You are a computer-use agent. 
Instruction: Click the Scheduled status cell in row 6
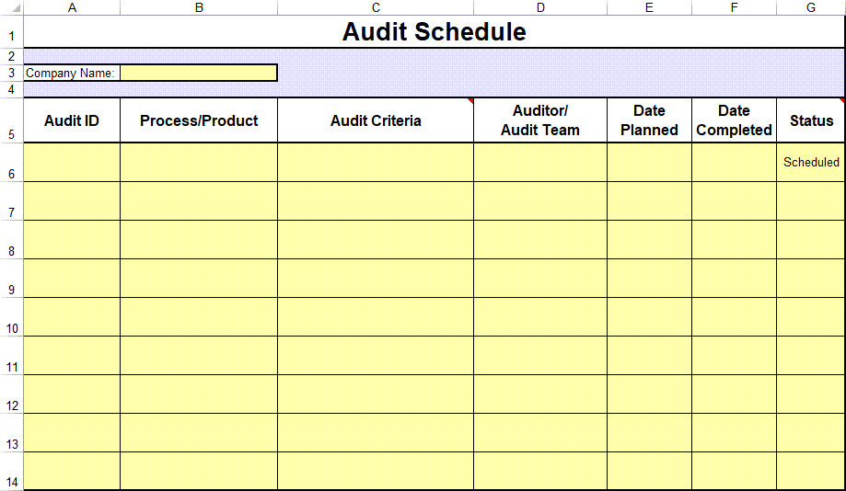click(811, 162)
